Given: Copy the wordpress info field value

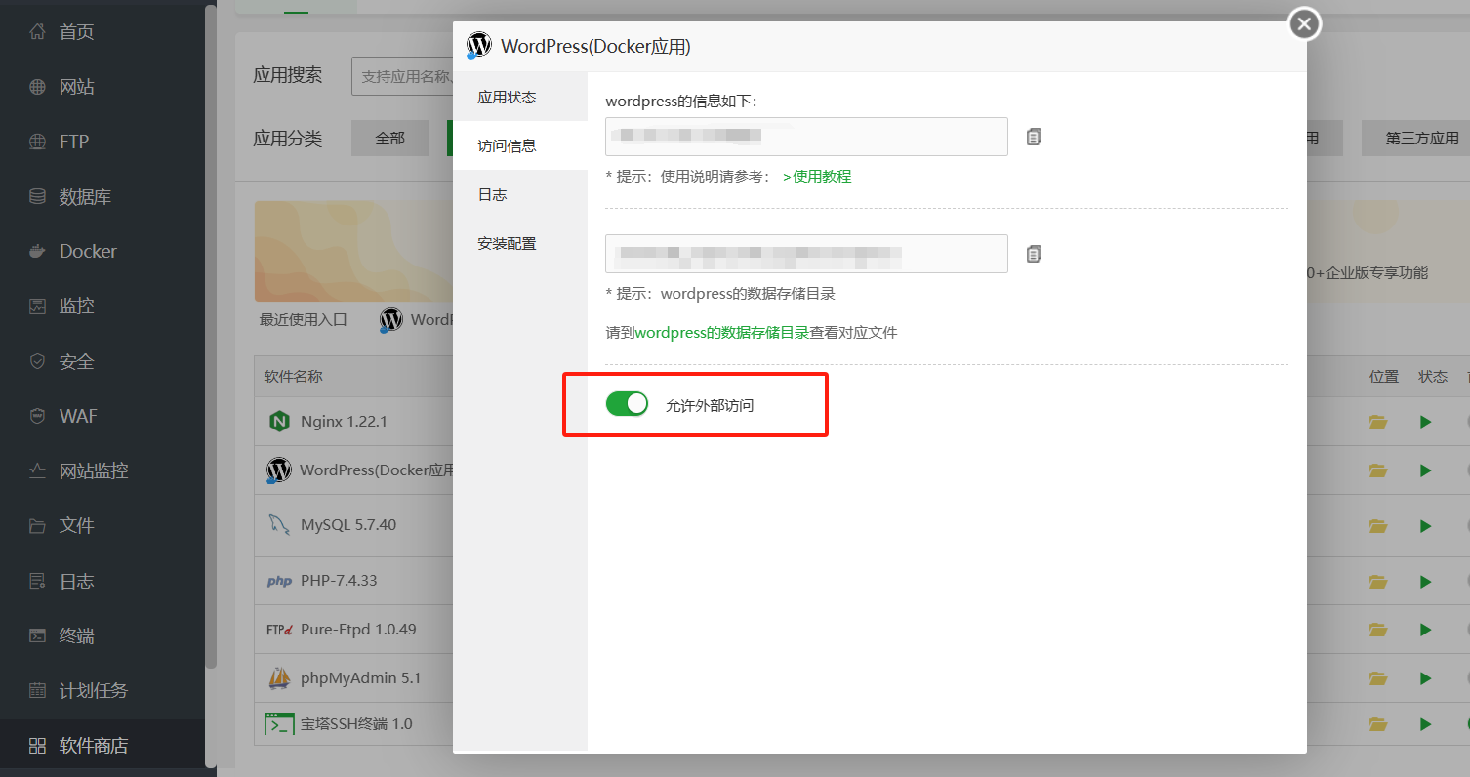Looking at the screenshot, I should (1034, 137).
